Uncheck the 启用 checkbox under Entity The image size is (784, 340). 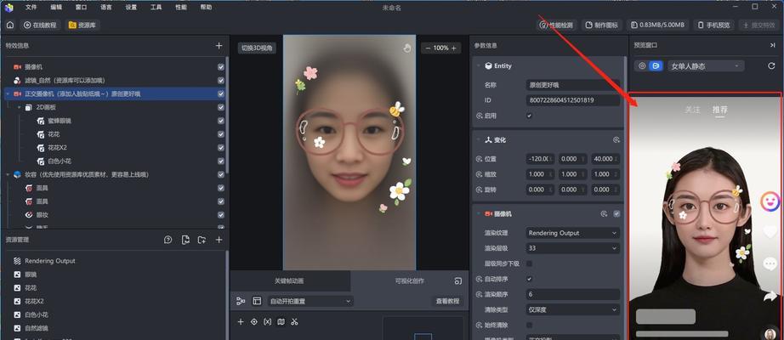tap(530, 116)
